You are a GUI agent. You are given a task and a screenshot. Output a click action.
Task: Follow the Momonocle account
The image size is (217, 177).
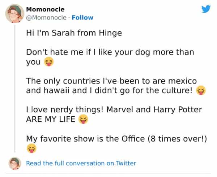tap(82, 17)
